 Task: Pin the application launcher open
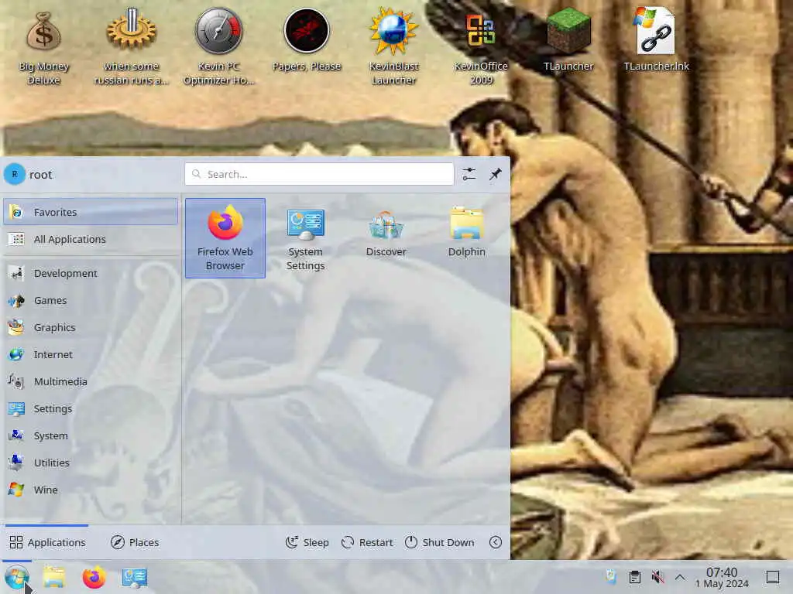(495, 174)
